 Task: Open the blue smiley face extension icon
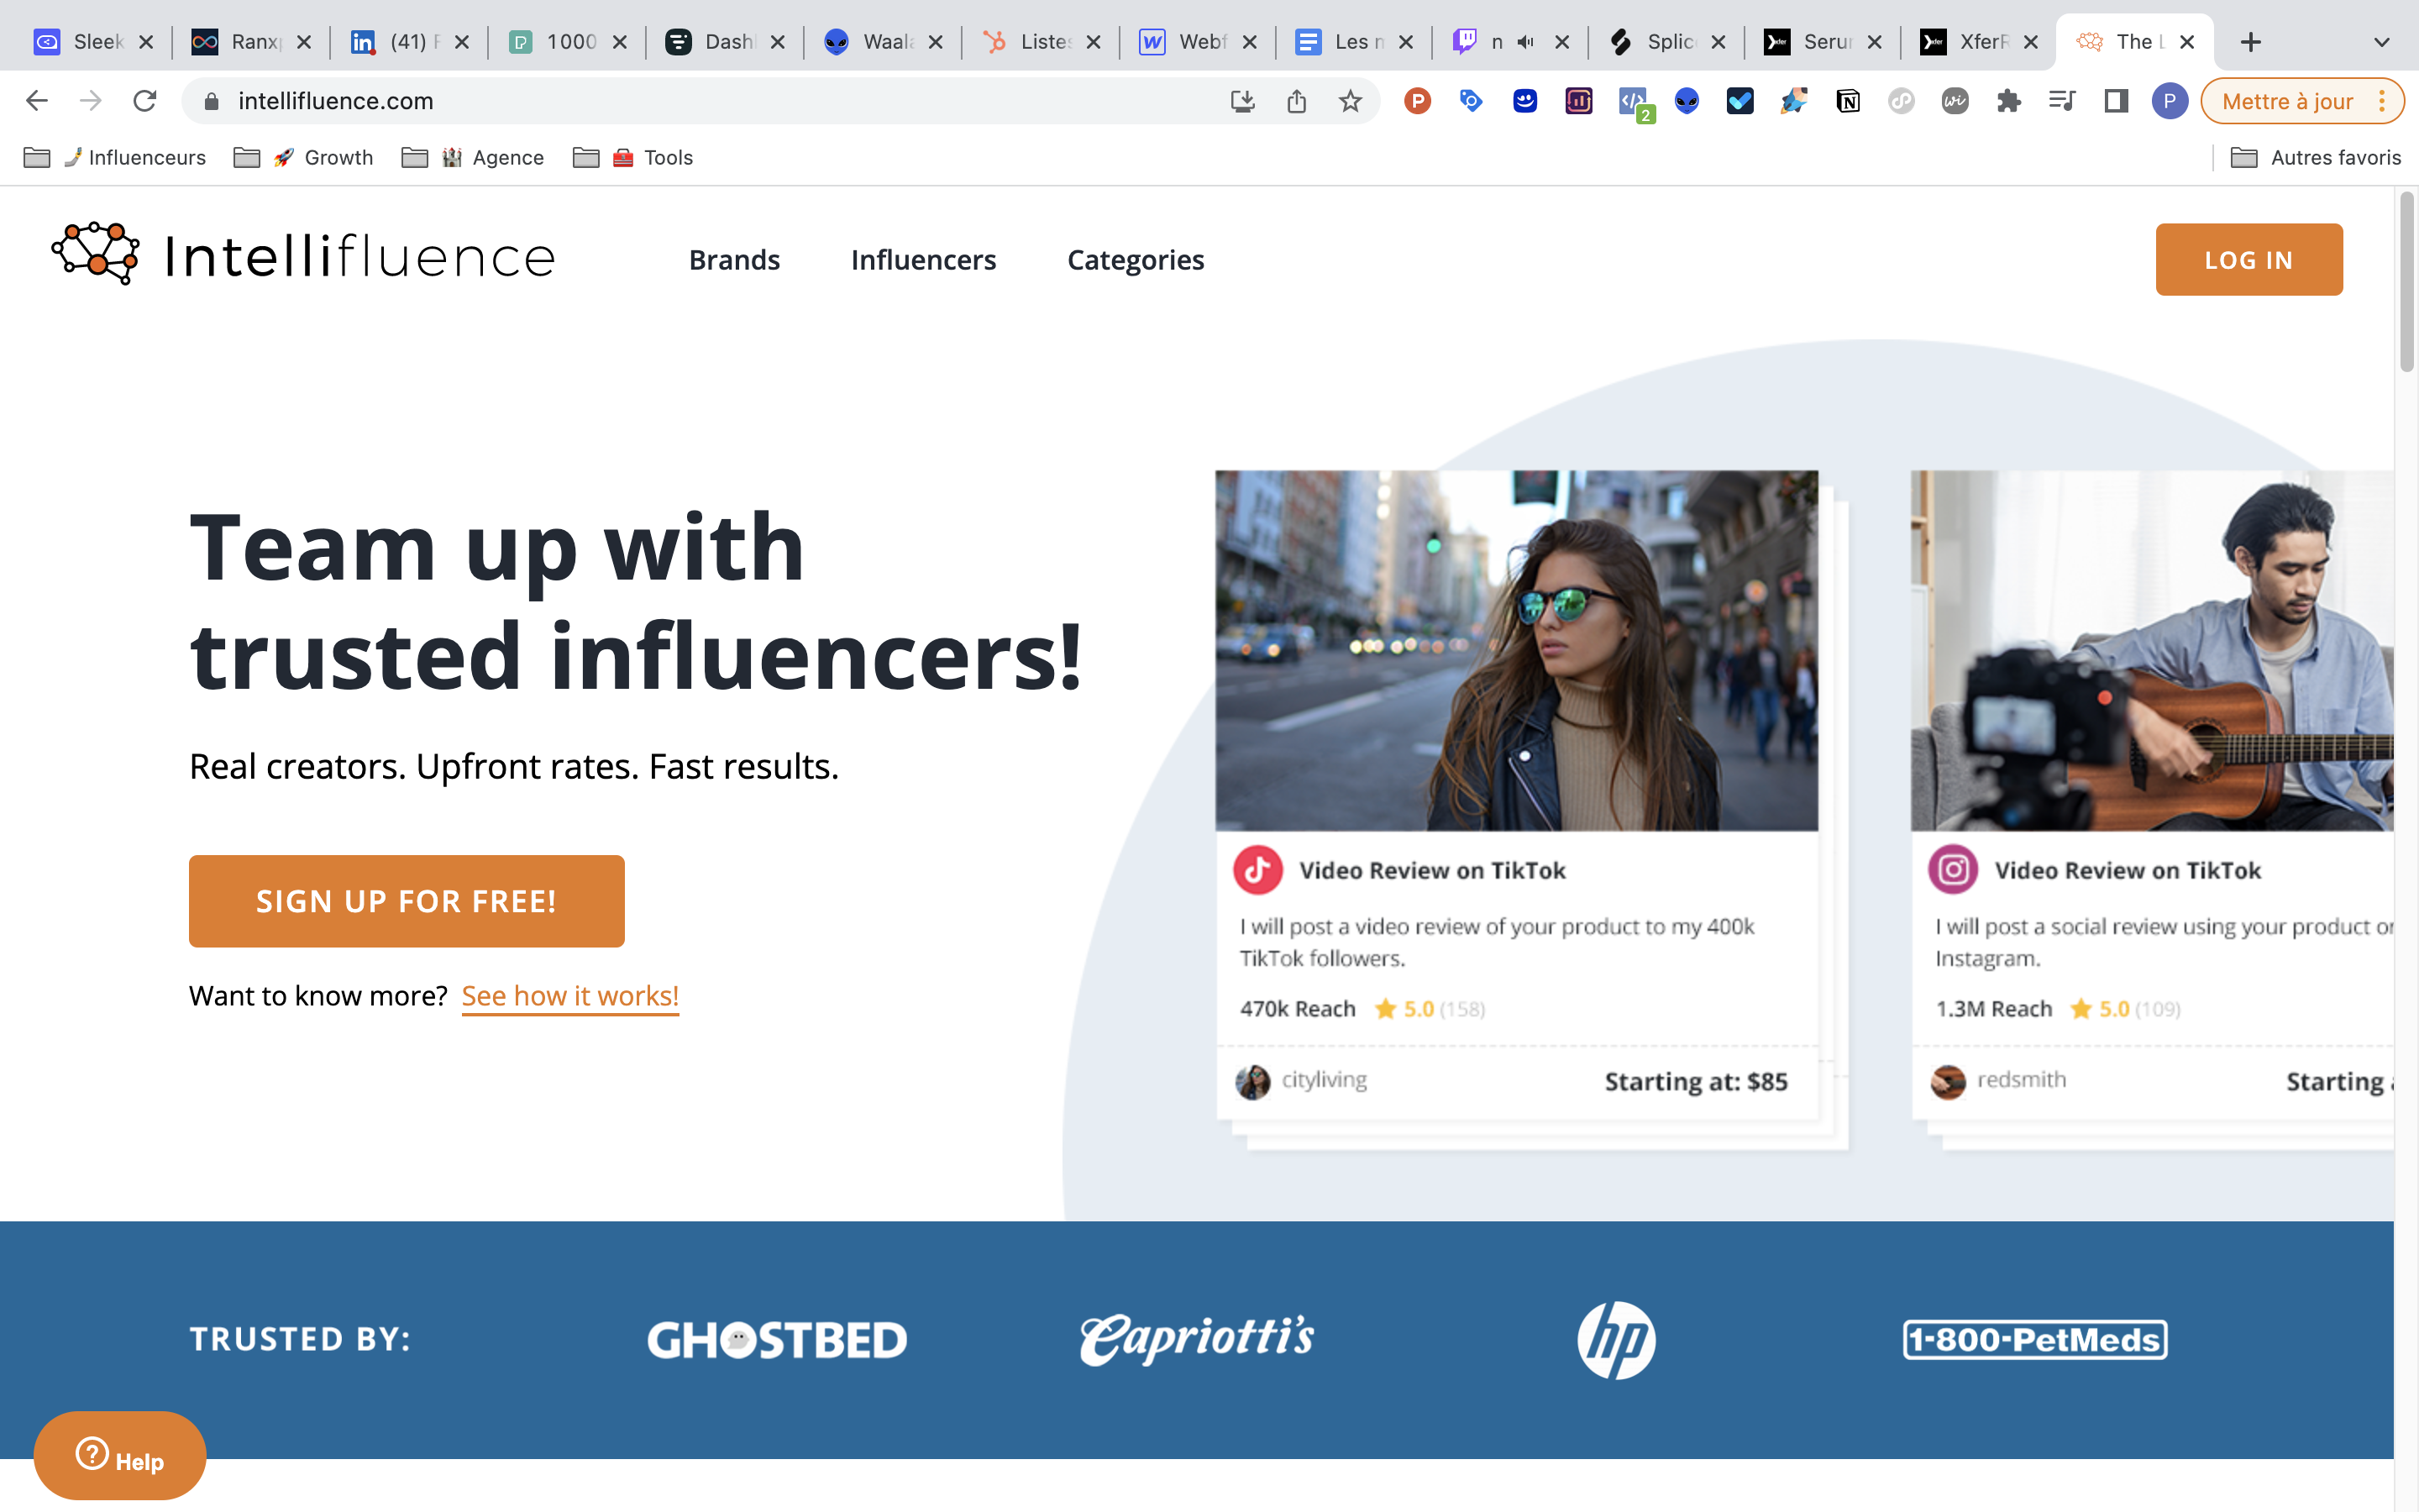[x=1524, y=101]
